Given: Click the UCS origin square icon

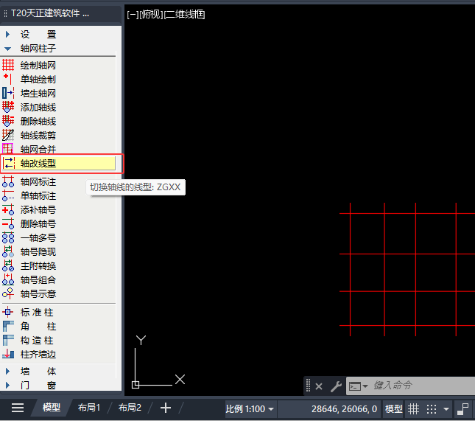Looking at the screenshot, I should (x=136, y=385).
